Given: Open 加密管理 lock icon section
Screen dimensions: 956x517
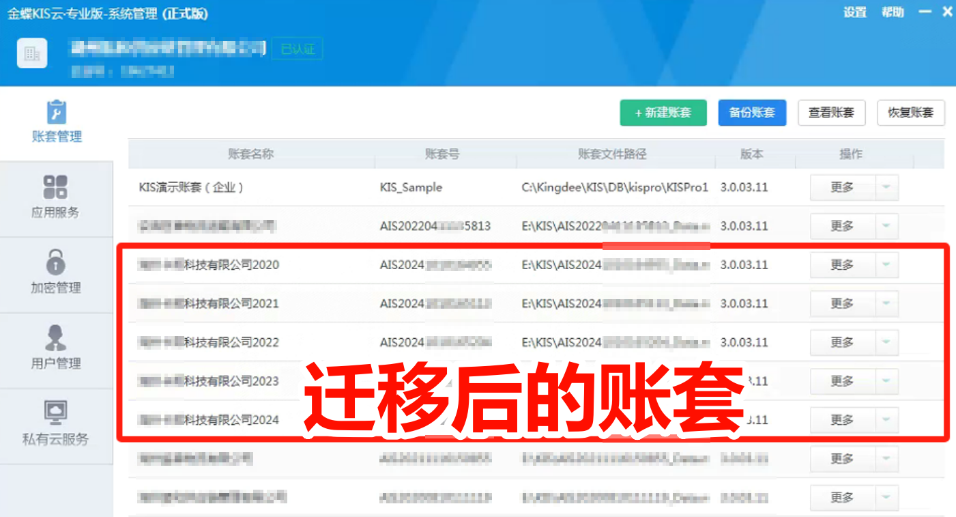Looking at the screenshot, I should 57,275.
